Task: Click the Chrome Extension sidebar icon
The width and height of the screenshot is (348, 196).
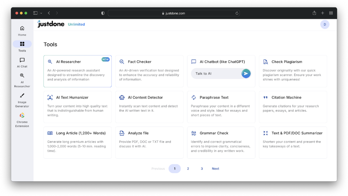Action: pyautogui.click(x=22, y=116)
